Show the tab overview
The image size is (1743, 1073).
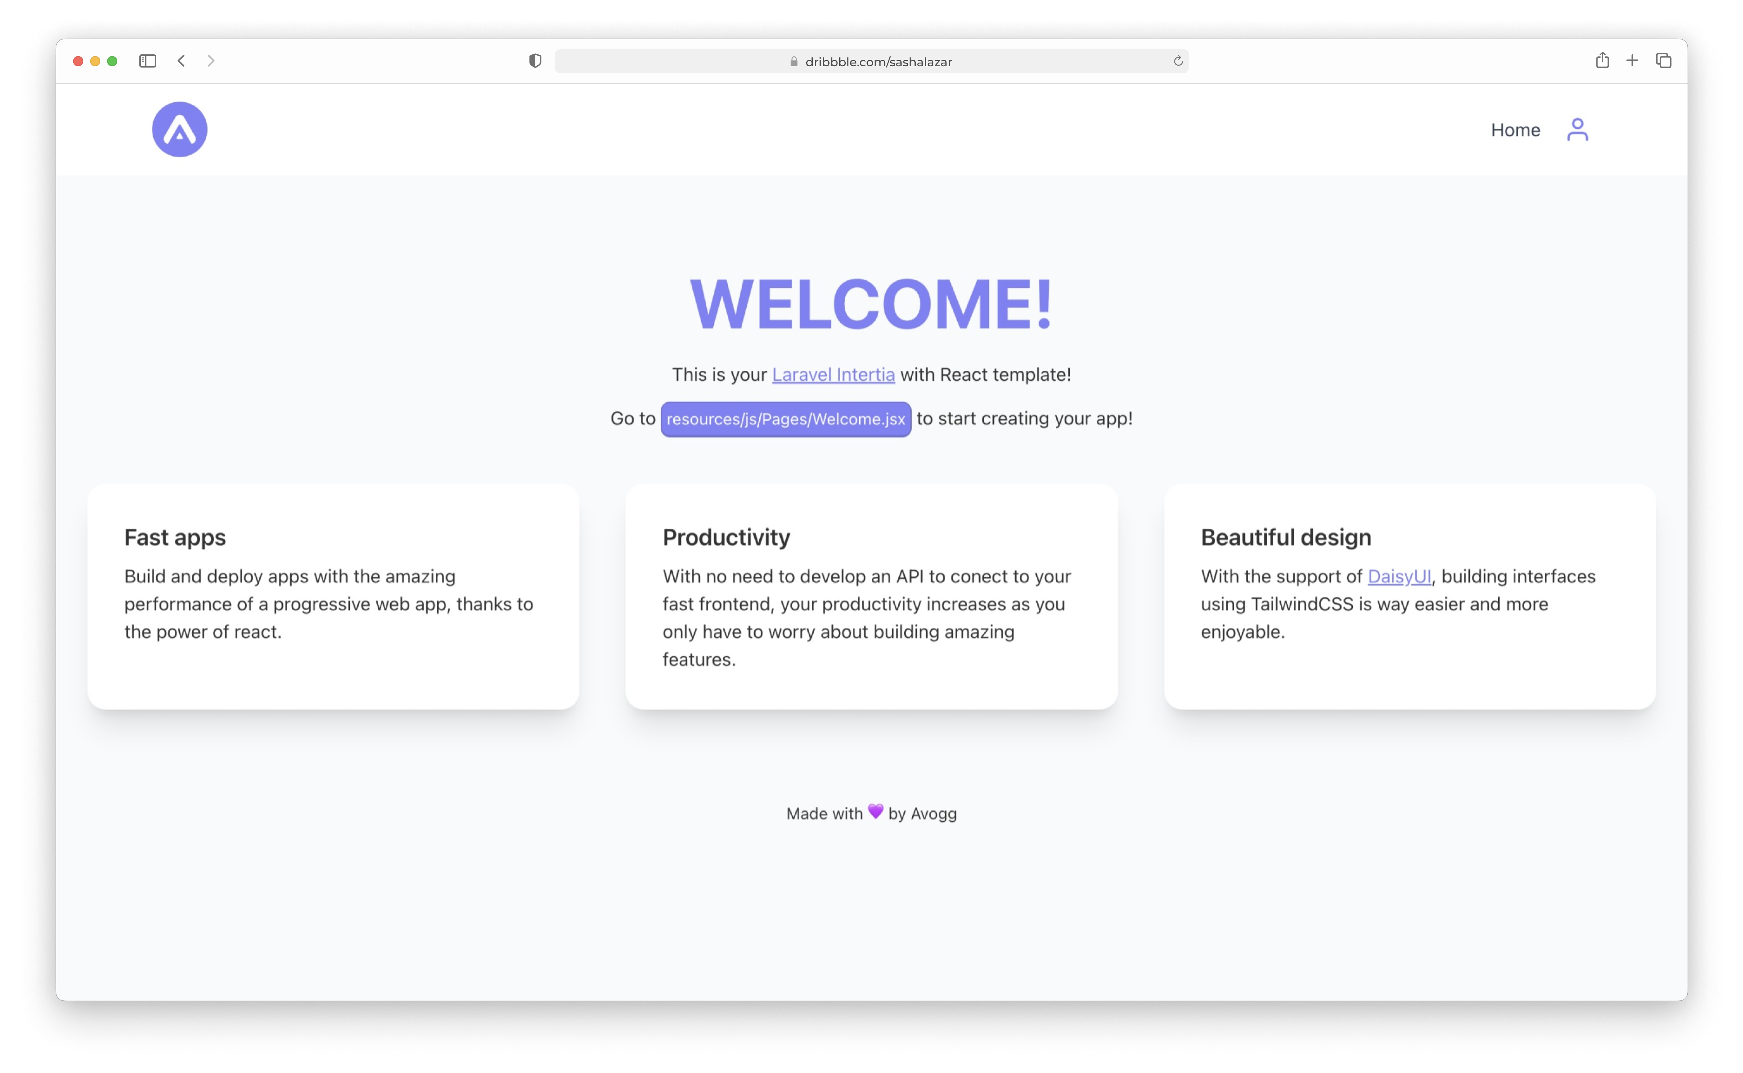tap(1663, 61)
